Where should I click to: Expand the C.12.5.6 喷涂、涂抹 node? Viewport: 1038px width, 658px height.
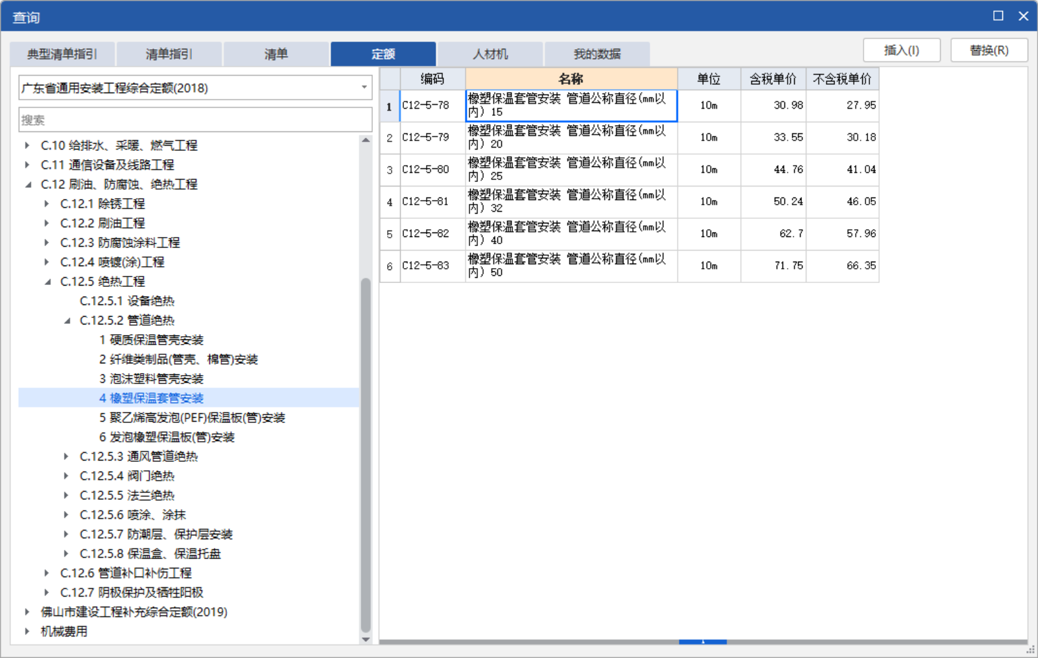click(x=66, y=515)
